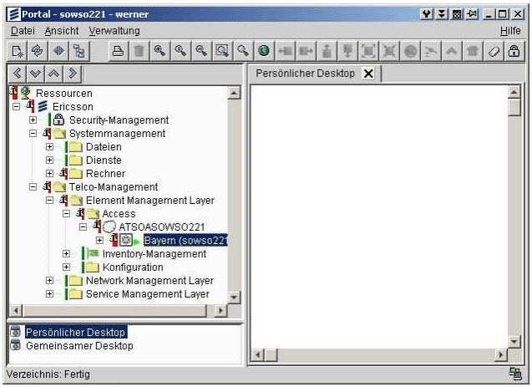Screen dimensions: 532x387
Task: Click the double-left chevron navigation button
Action: click(18, 74)
